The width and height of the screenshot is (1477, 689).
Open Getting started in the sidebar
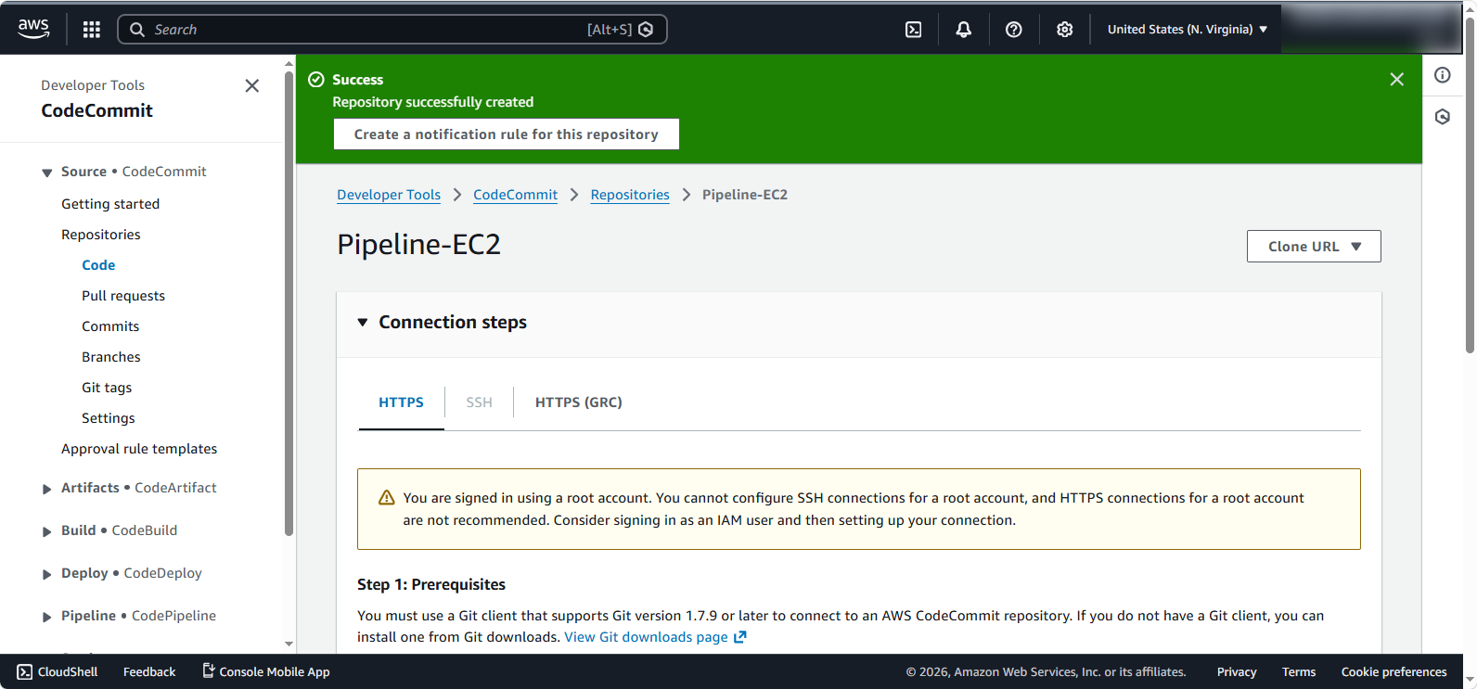click(x=110, y=204)
